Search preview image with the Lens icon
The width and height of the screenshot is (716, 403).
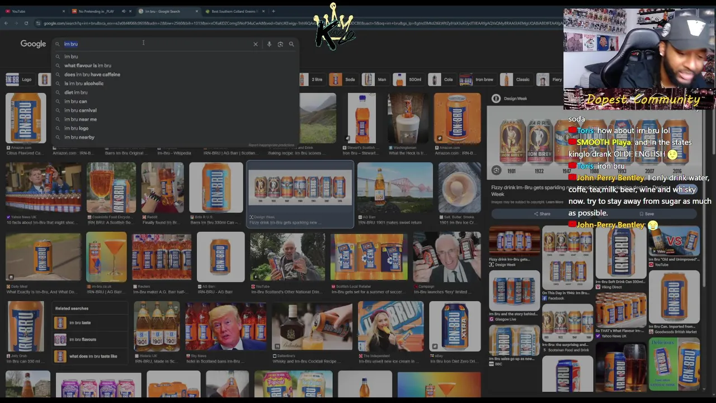click(x=496, y=170)
